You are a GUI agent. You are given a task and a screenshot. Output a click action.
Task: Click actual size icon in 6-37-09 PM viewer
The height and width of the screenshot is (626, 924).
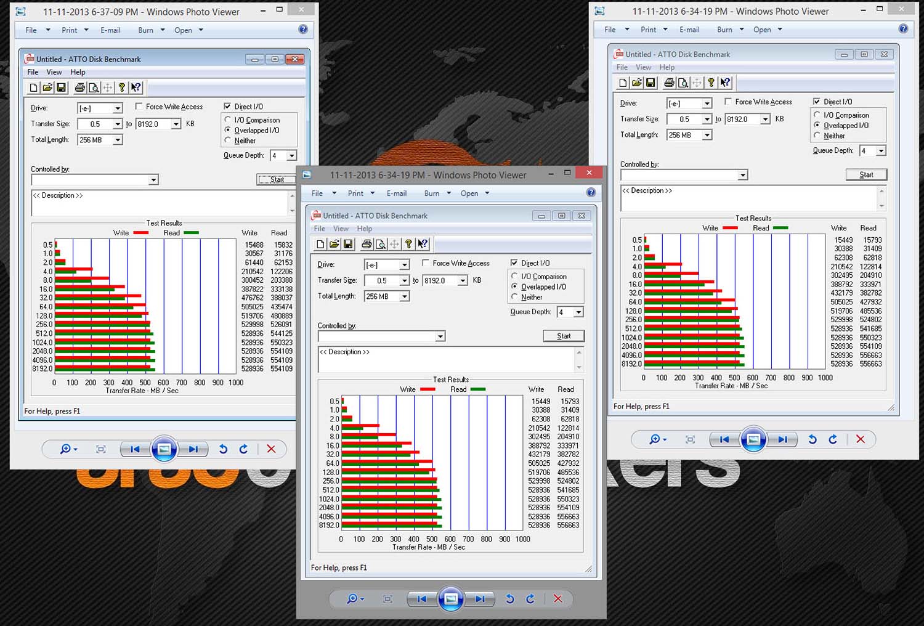pyautogui.click(x=101, y=449)
